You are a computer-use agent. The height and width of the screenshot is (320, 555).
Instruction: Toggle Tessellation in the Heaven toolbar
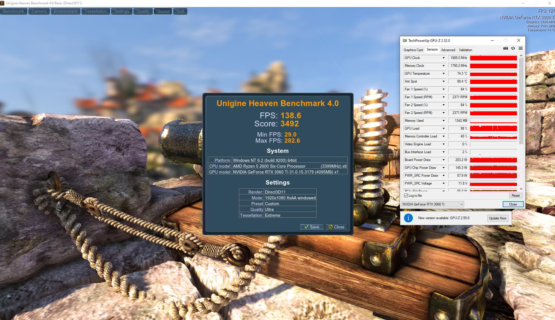[x=95, y=11]
